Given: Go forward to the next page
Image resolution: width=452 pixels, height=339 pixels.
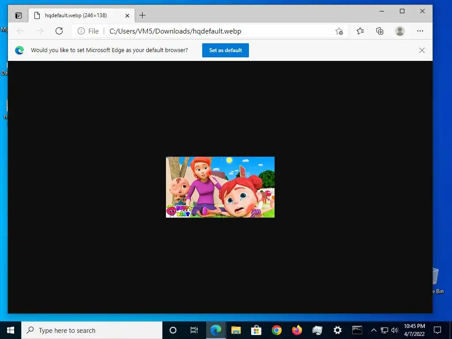Looking at the screenshot, I should (x=40, y=31).
